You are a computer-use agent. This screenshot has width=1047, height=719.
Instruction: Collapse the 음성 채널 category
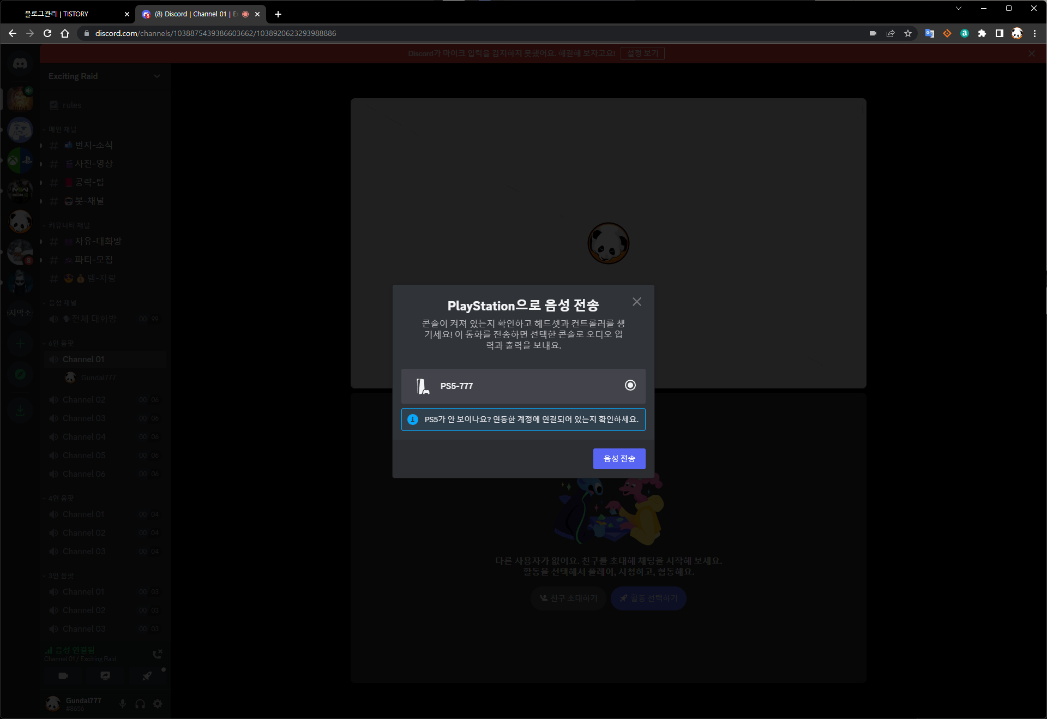62,303
